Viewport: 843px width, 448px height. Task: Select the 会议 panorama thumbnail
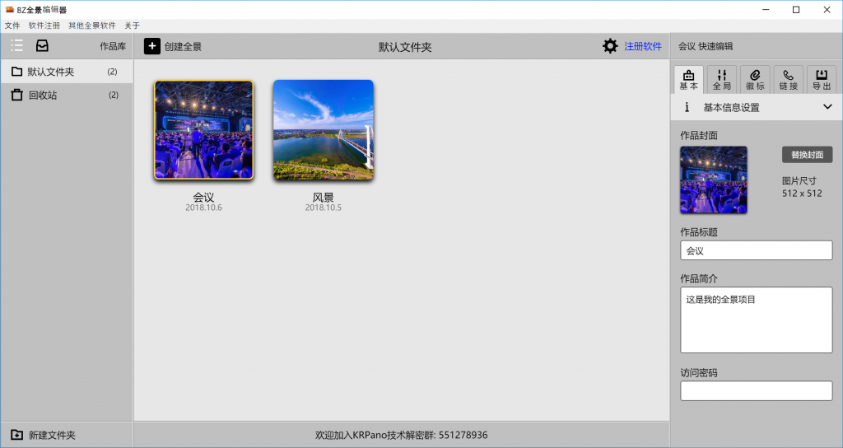click(204, 129)
